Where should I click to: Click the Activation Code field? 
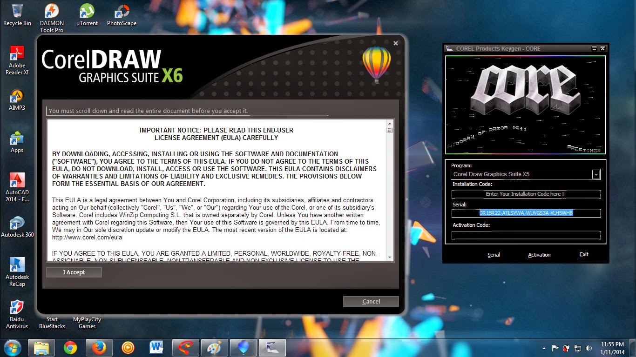pyautogui.click(x=526, y=235)
